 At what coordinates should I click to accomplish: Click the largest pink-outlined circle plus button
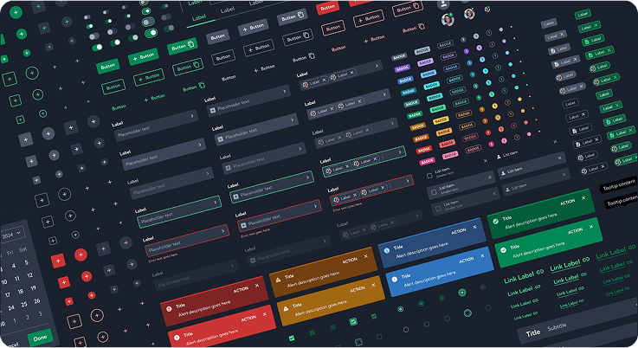pyautogui.click(x=97, y=315)
